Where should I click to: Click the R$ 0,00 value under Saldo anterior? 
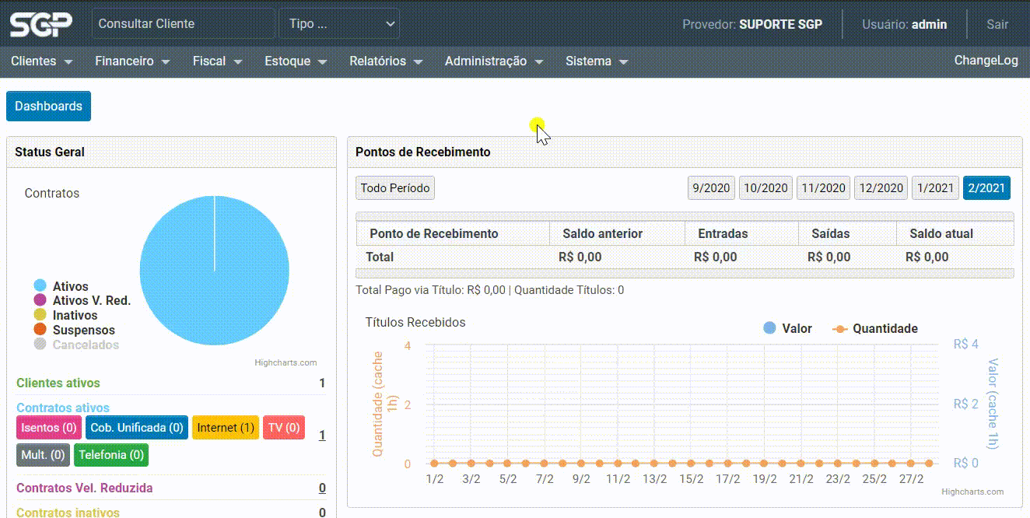click(x=580, y=257)
